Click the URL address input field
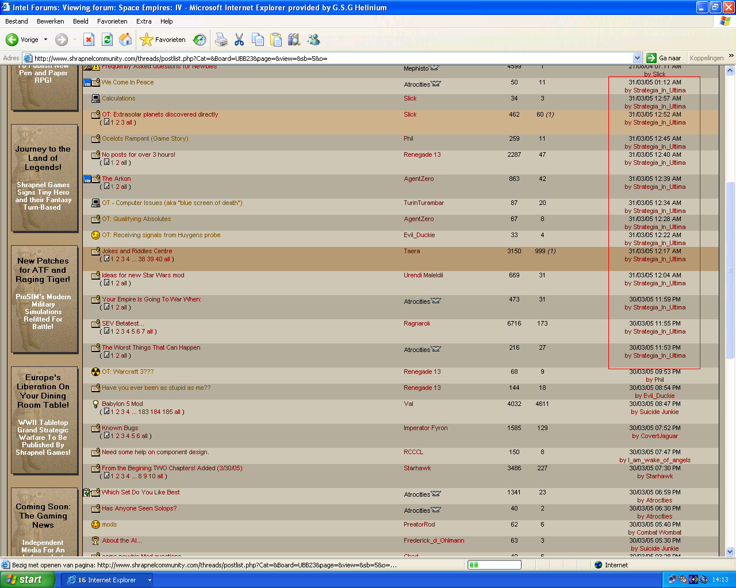The height and width of the screenshot is (588, 736). (328, 58)
